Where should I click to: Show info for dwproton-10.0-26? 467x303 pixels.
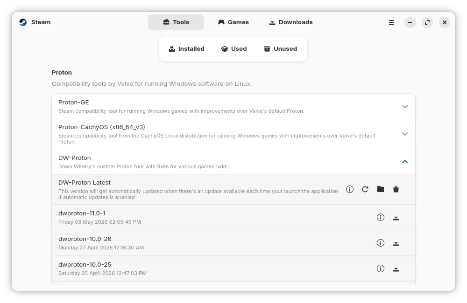coord(380,243)
